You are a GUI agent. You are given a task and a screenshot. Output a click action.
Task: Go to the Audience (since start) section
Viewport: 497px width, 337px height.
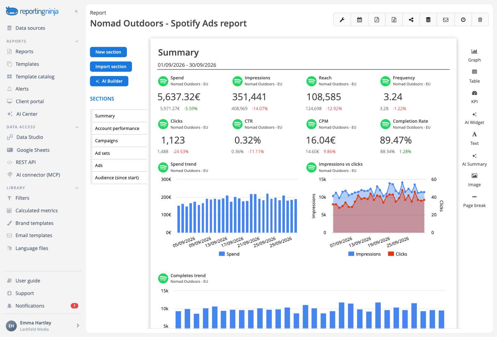119,178
